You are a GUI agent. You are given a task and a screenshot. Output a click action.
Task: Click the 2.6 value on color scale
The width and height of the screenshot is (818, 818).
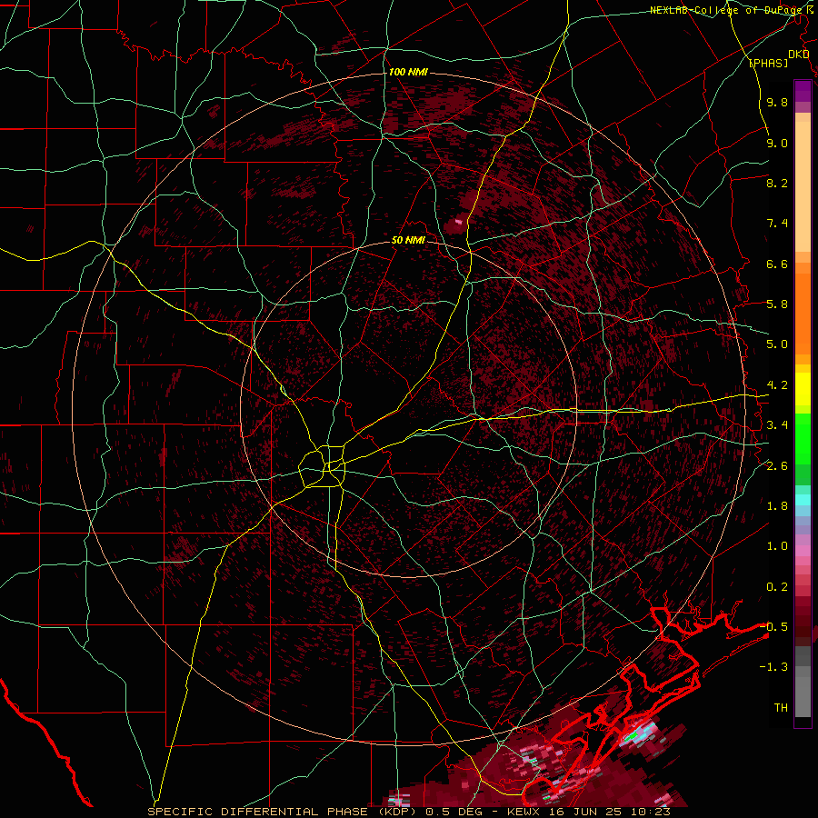777,465
